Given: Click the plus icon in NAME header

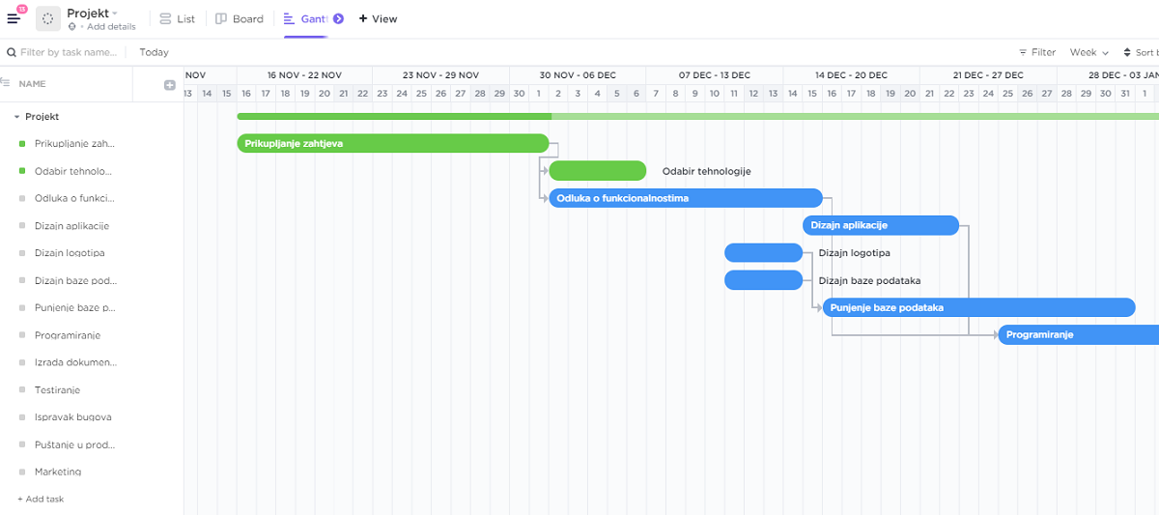Looking at the screenshot, I should pyautogui.click(x=170, y=85).
